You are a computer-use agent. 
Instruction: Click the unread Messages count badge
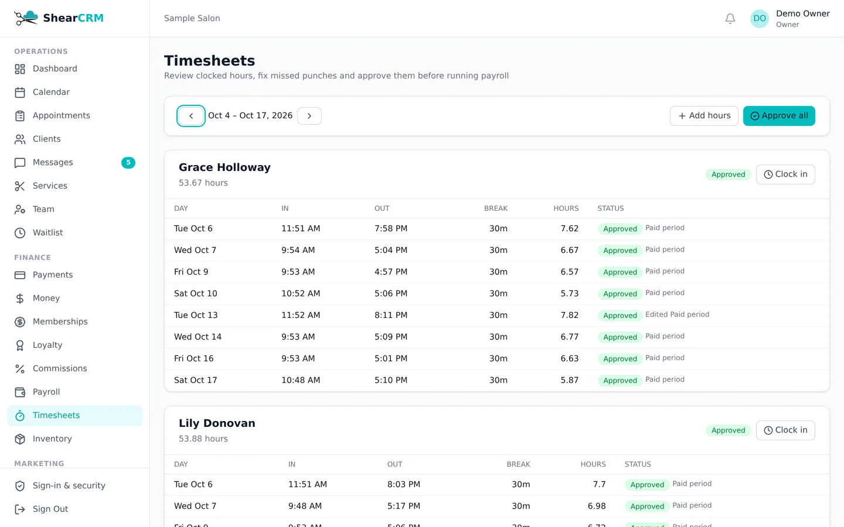(128, 163)
